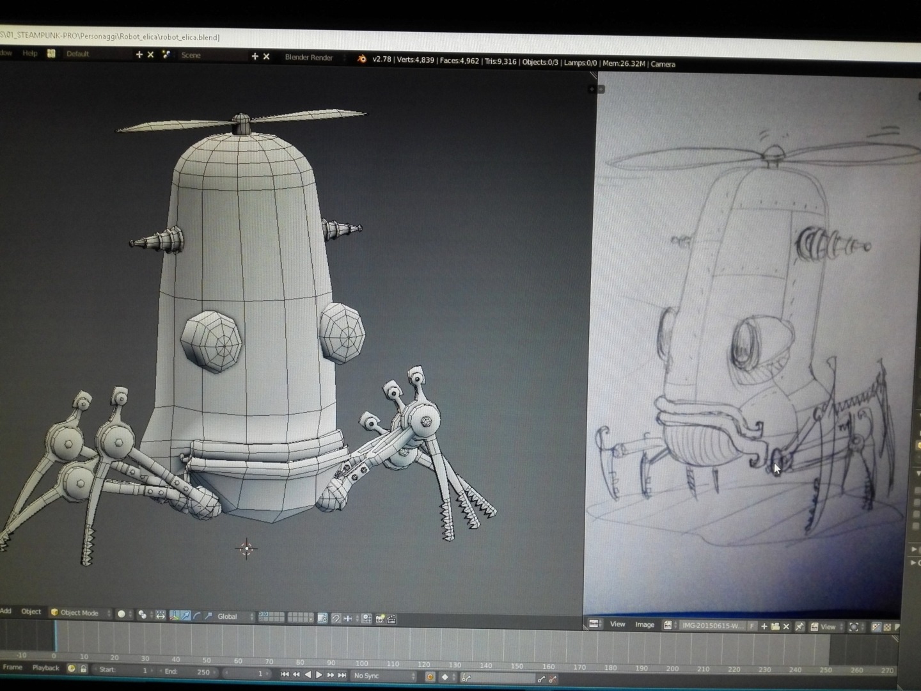This screenshot has width=921, height=691.
Task: Jump to the first frame
Action: click(x=285, y=674)
